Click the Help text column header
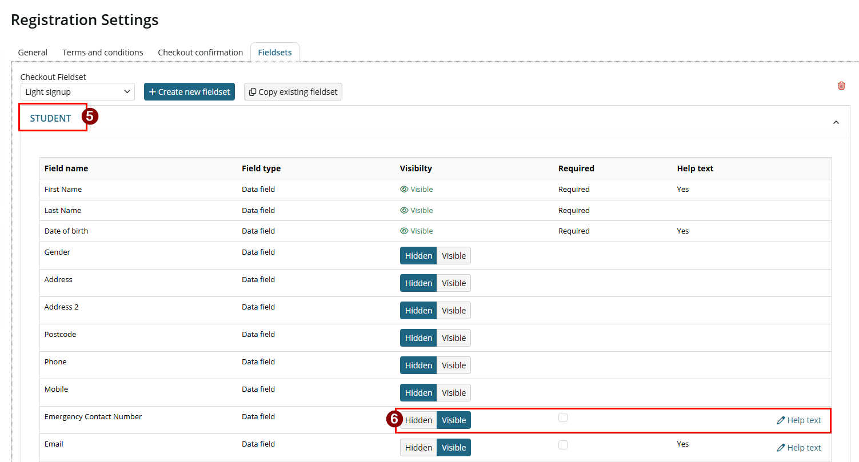859x462 pixels. (695, 168)
